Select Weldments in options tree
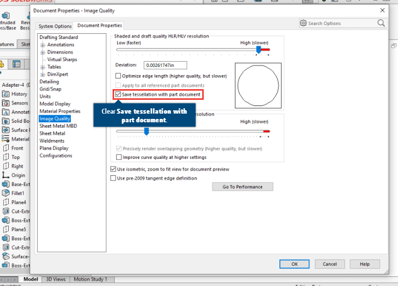Image resolution: width=398 pixels, height=286 pixels. [x=52, y=141]
